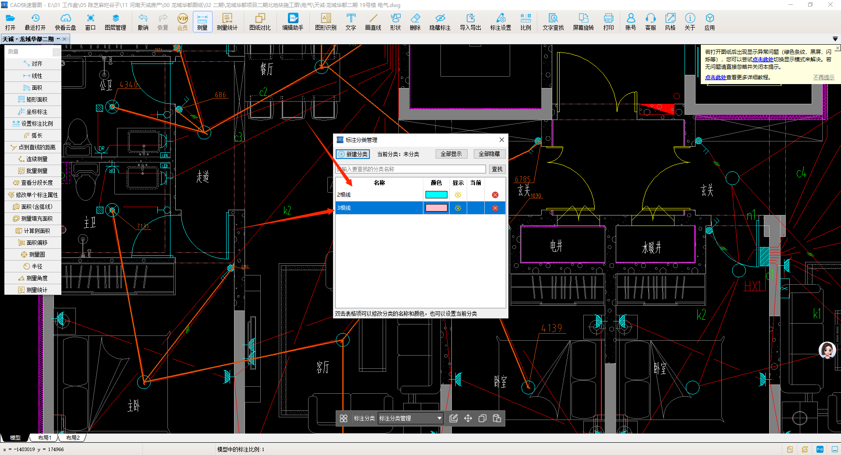841x455 pixels.
Task: Click the 新建分类 button
Action: pyautogui.click(x=353, y=154)
